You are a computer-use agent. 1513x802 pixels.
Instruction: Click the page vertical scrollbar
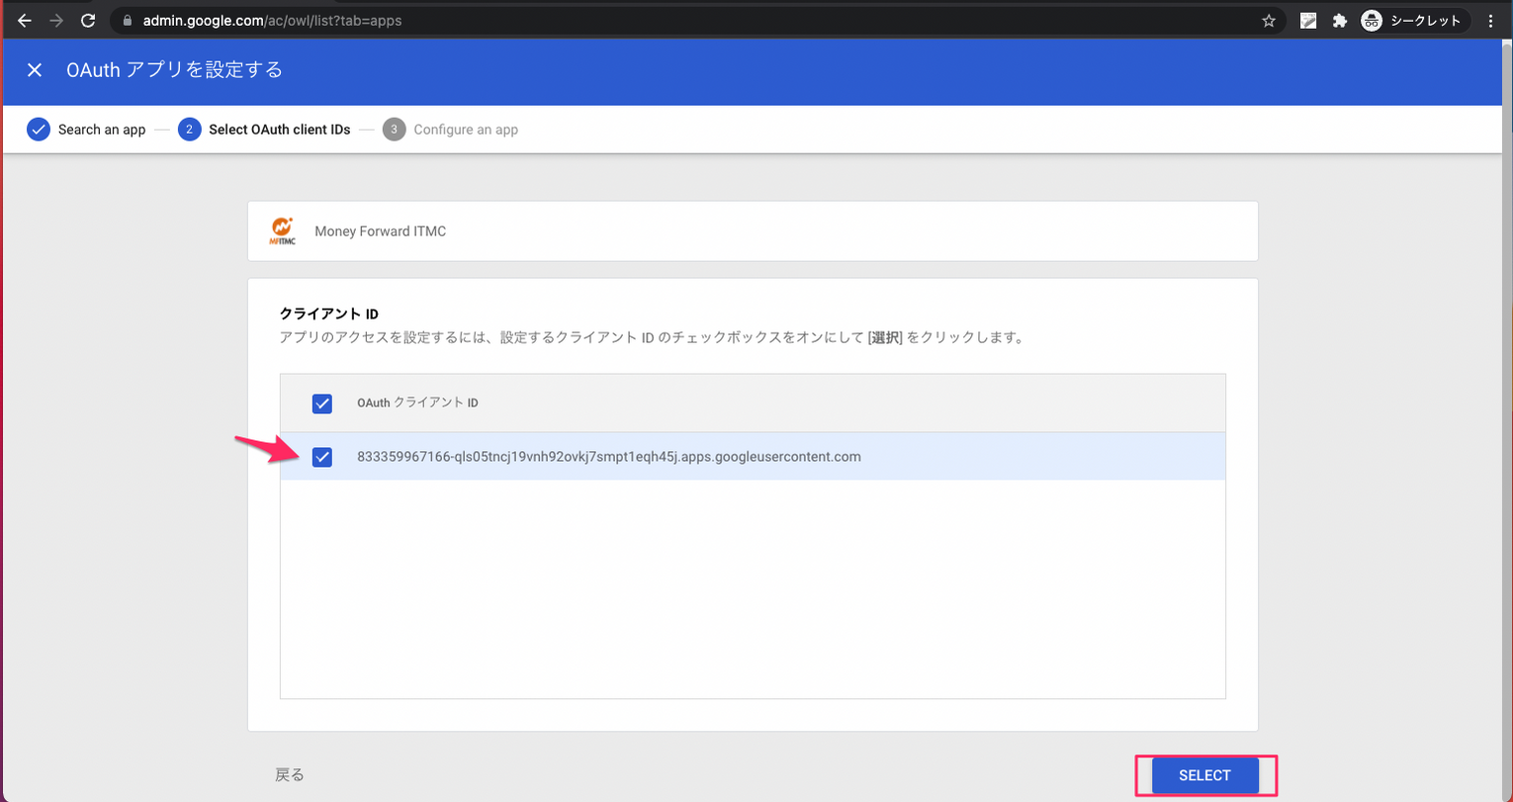(1506, 420)
